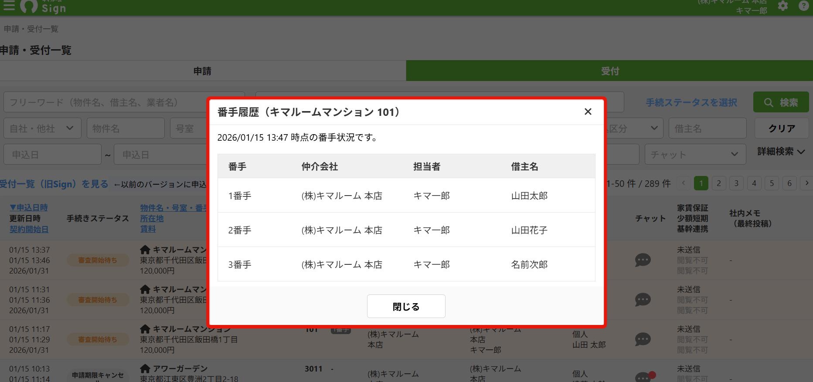Go to page 6
Viewport: 813px width, 382px height.
789,183
